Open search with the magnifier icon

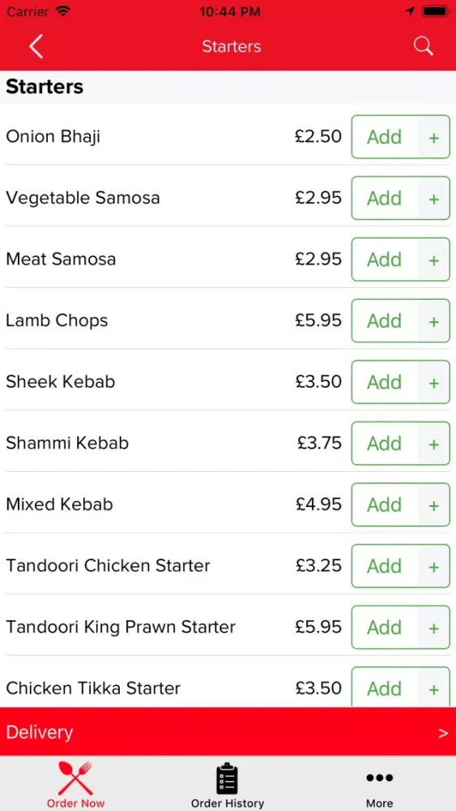[x=423, y=46]
